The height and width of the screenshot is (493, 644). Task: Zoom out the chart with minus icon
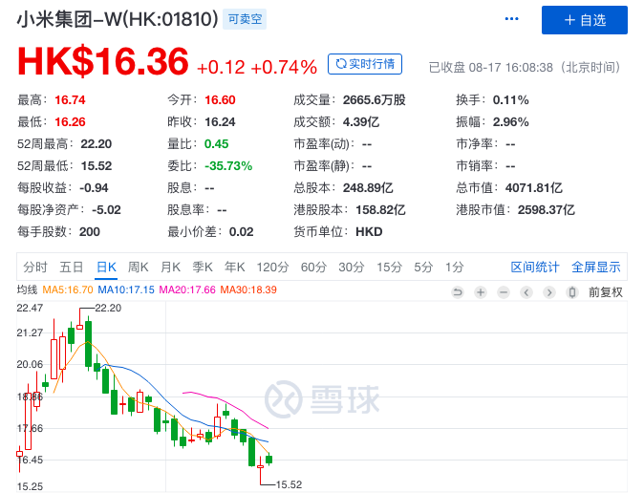coord(504,292)
